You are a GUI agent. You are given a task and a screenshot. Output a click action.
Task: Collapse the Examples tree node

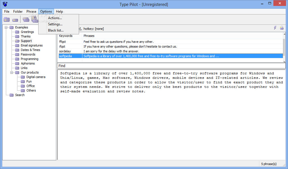6,27
